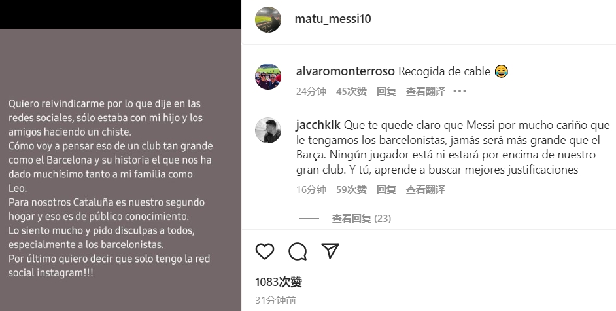Open jacchklk username link
Screen dimensions: 616x311
pos(318,126)
